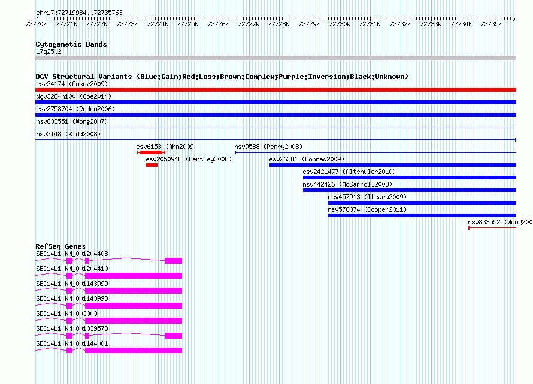Click the nsv576074 (Cooper2011) label
Viewport: 533px width, 384px height.
coord(367,209)
